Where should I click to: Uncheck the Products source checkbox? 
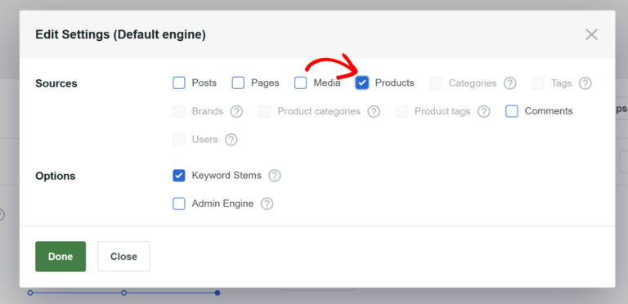pyautogui.click(x=362, y=83)
